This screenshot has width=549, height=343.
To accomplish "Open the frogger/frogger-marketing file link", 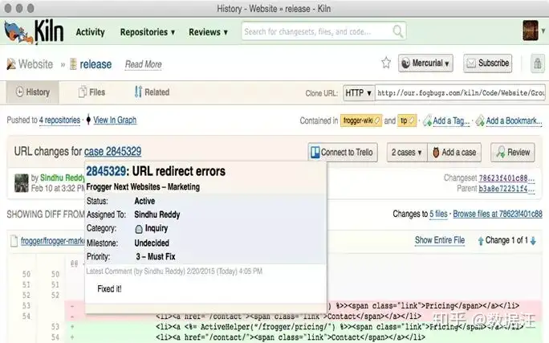I will coord(52,242).
